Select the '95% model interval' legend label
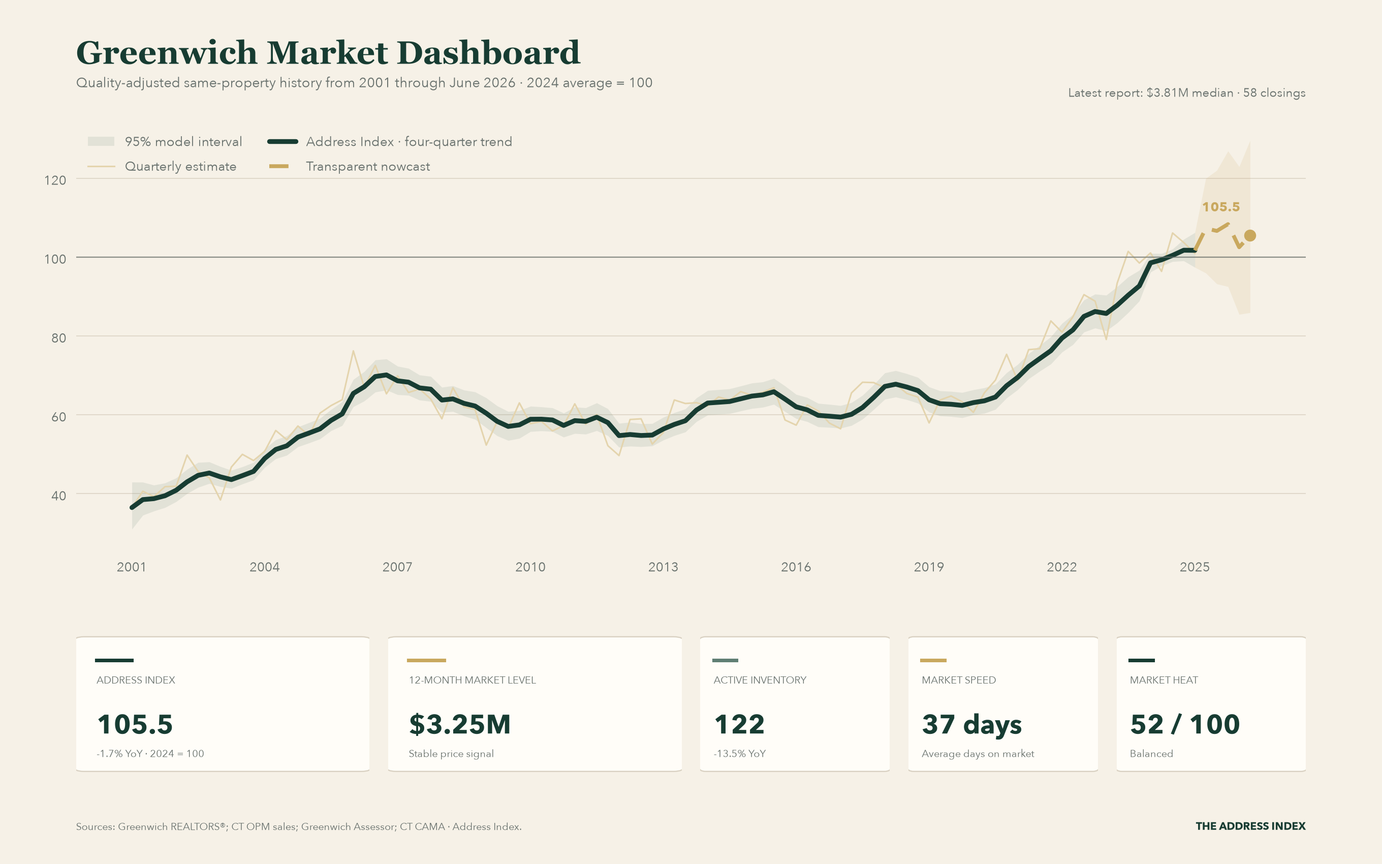Viewport: 1382px width, 864px height. (183, 142)
